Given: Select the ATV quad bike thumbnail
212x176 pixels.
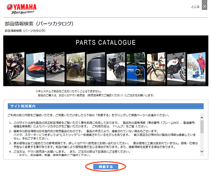Looking at the screenshot, I should [x=76, y=67].
